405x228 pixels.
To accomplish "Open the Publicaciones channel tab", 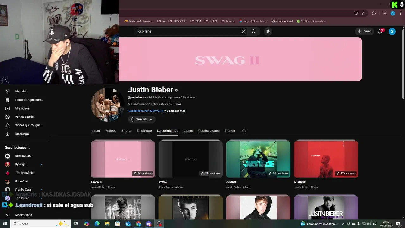I will (209, 131).
